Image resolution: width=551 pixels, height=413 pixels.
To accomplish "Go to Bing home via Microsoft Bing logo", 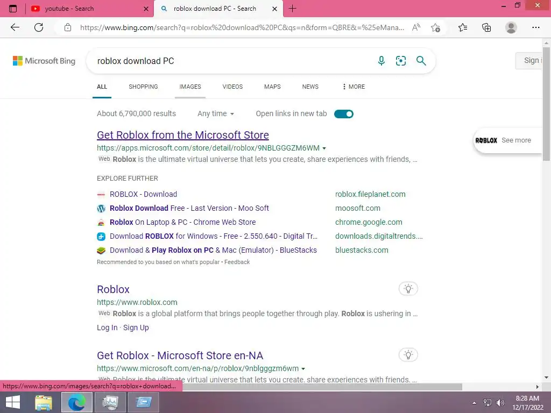I will 44,61.
